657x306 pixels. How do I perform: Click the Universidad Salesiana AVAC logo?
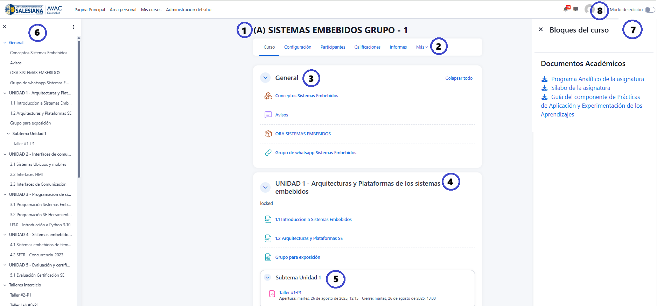click(34, 9)
